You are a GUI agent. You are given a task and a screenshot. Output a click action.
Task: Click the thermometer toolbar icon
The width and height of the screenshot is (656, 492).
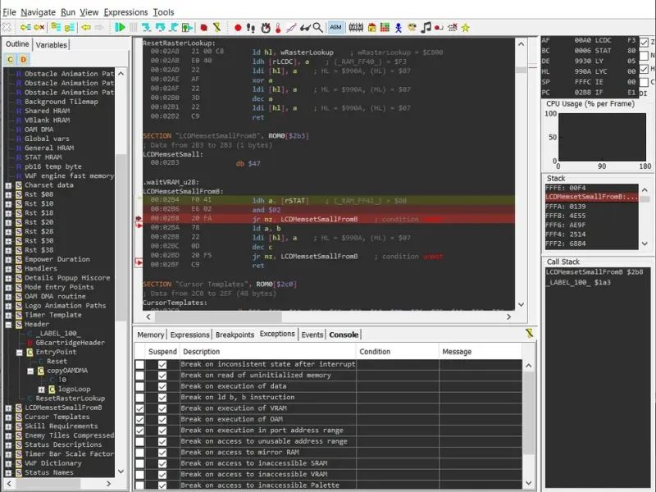(x=279, y=27)
